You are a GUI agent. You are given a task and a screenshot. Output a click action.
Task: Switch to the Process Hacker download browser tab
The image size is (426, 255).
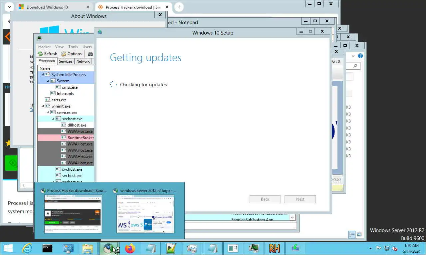(133, 7)
